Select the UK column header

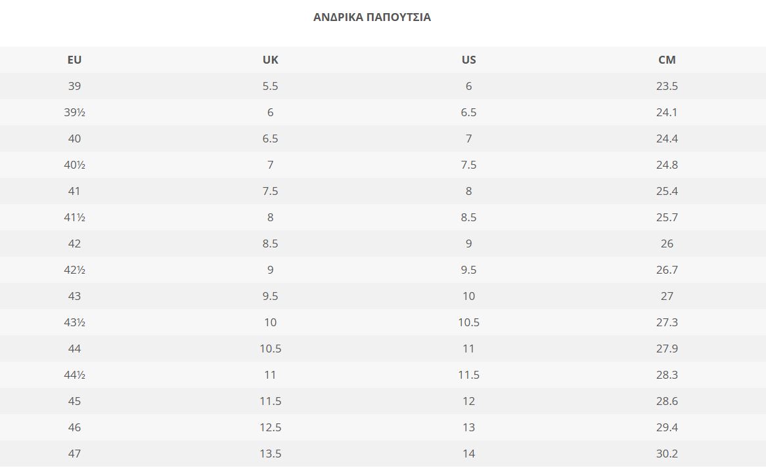coord(270,60)
